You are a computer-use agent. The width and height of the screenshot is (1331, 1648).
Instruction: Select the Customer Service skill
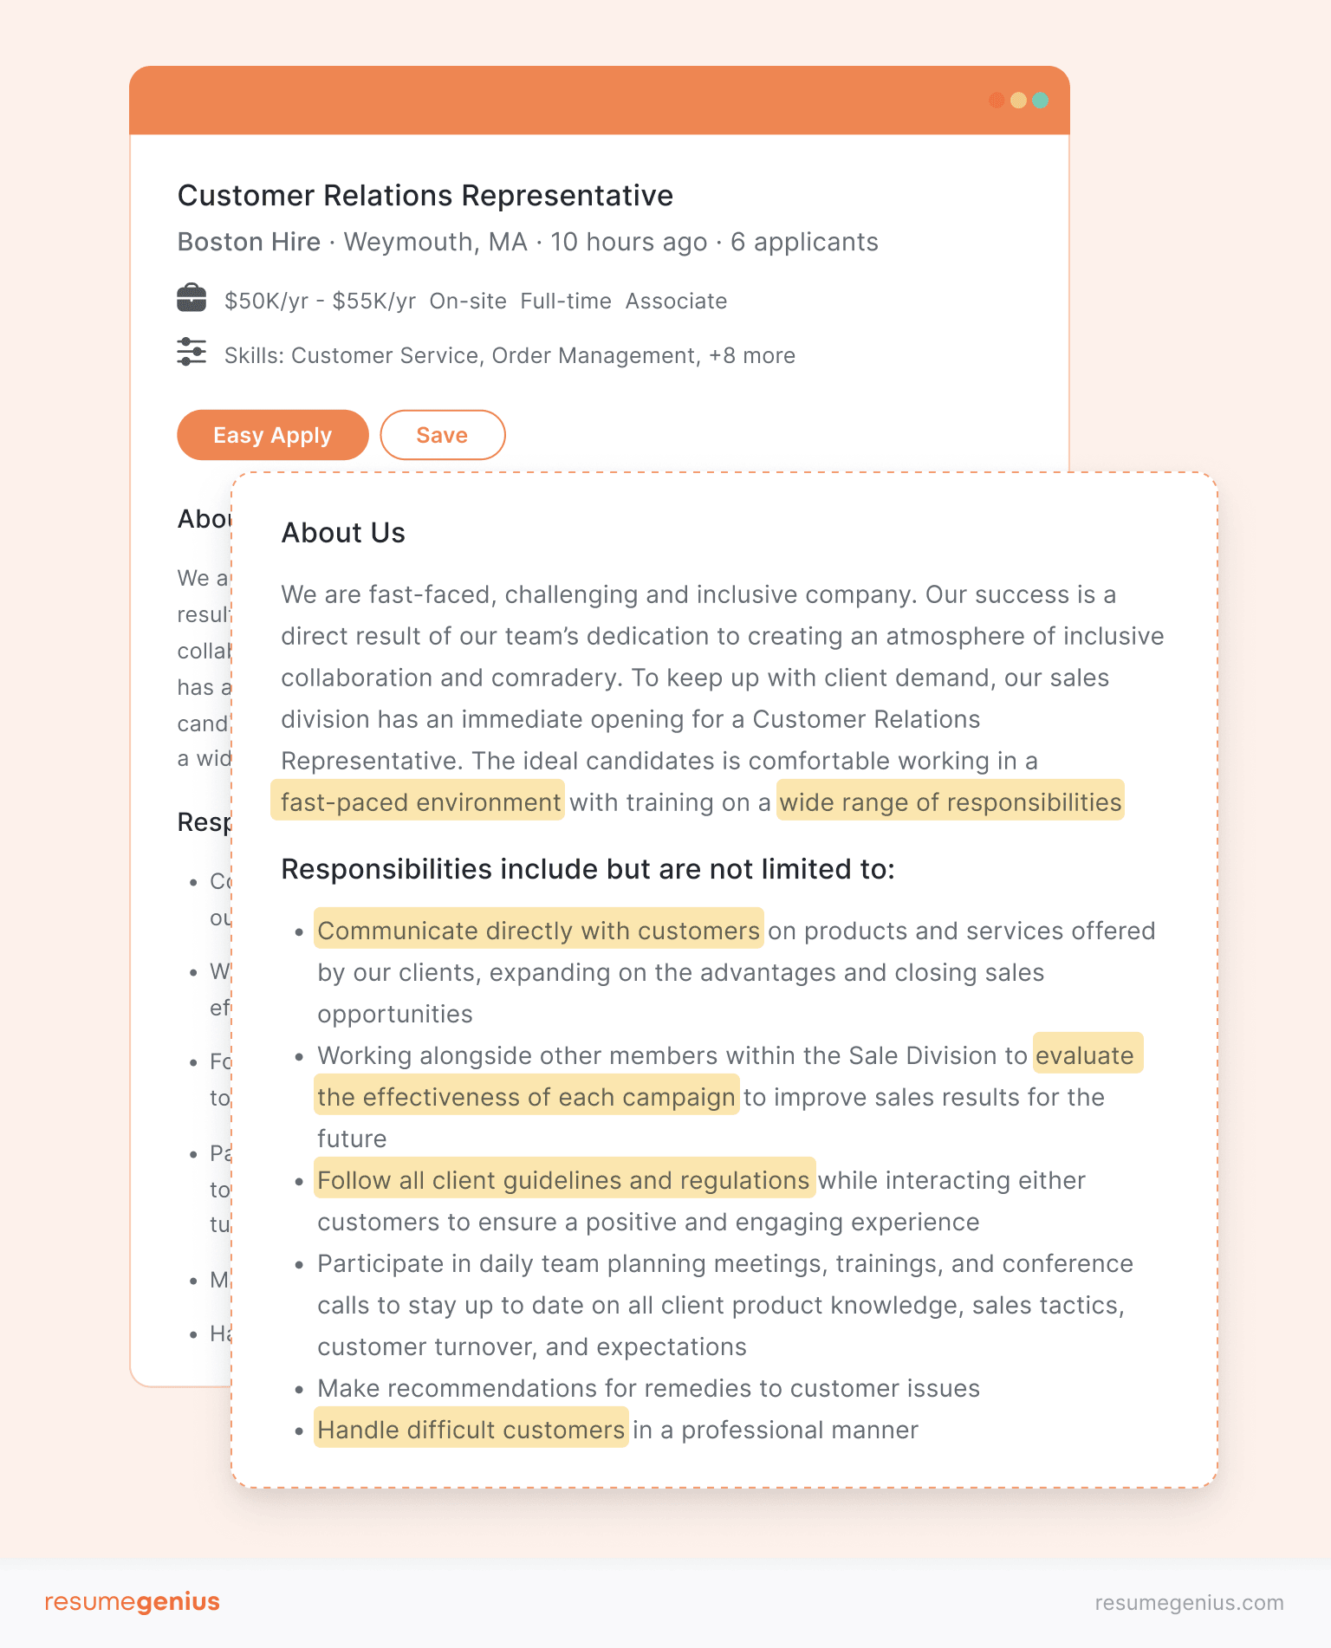385,355
